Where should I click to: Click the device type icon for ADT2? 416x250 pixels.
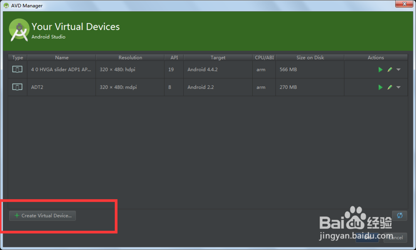point(17,87)
